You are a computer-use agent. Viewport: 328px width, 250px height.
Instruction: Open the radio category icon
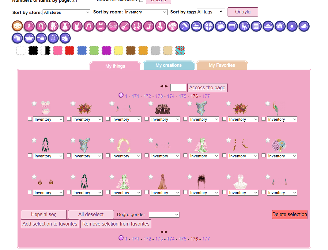[65, 38]
